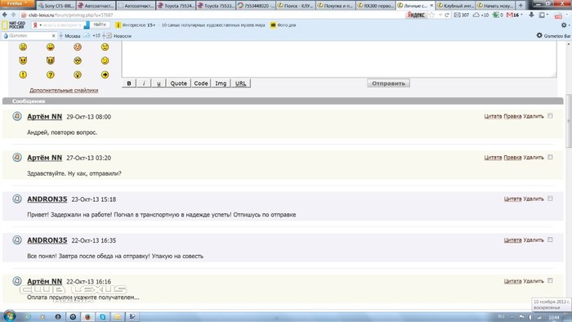Click message icon beside ANDRON35 23-Окт-13 post

pyautogui.click(x=17, y=199)
